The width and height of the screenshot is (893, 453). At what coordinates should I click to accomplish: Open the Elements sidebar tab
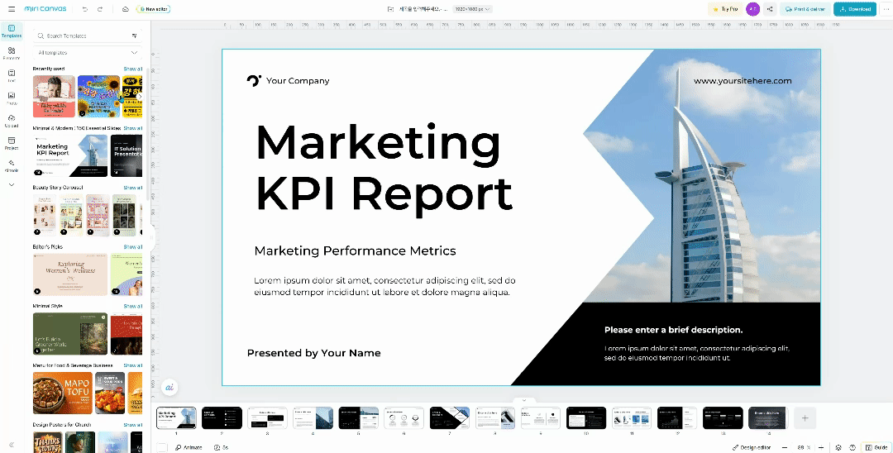tap(12, 54)
